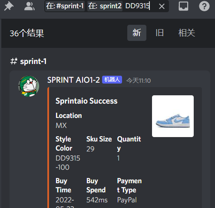
Task: Click the Payment Type value 'PayPal'
Action: pos(127,200)
